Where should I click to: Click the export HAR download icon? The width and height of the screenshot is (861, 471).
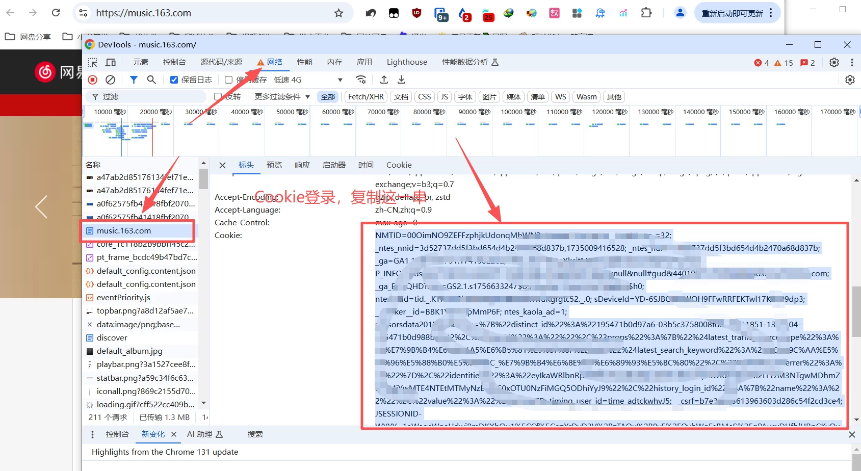tap(402, 80)
